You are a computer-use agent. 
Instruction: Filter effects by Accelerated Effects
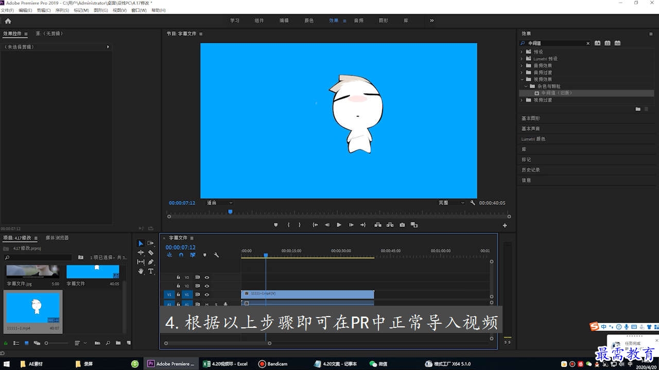point(597,43)
